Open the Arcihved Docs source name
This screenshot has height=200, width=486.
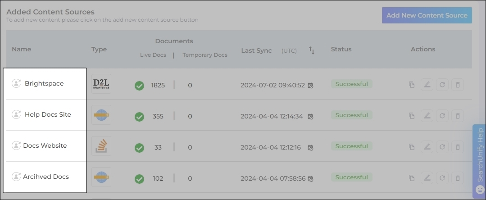coord(46,177)
